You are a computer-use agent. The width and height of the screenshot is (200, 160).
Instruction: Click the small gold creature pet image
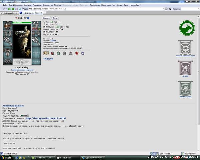28,53
